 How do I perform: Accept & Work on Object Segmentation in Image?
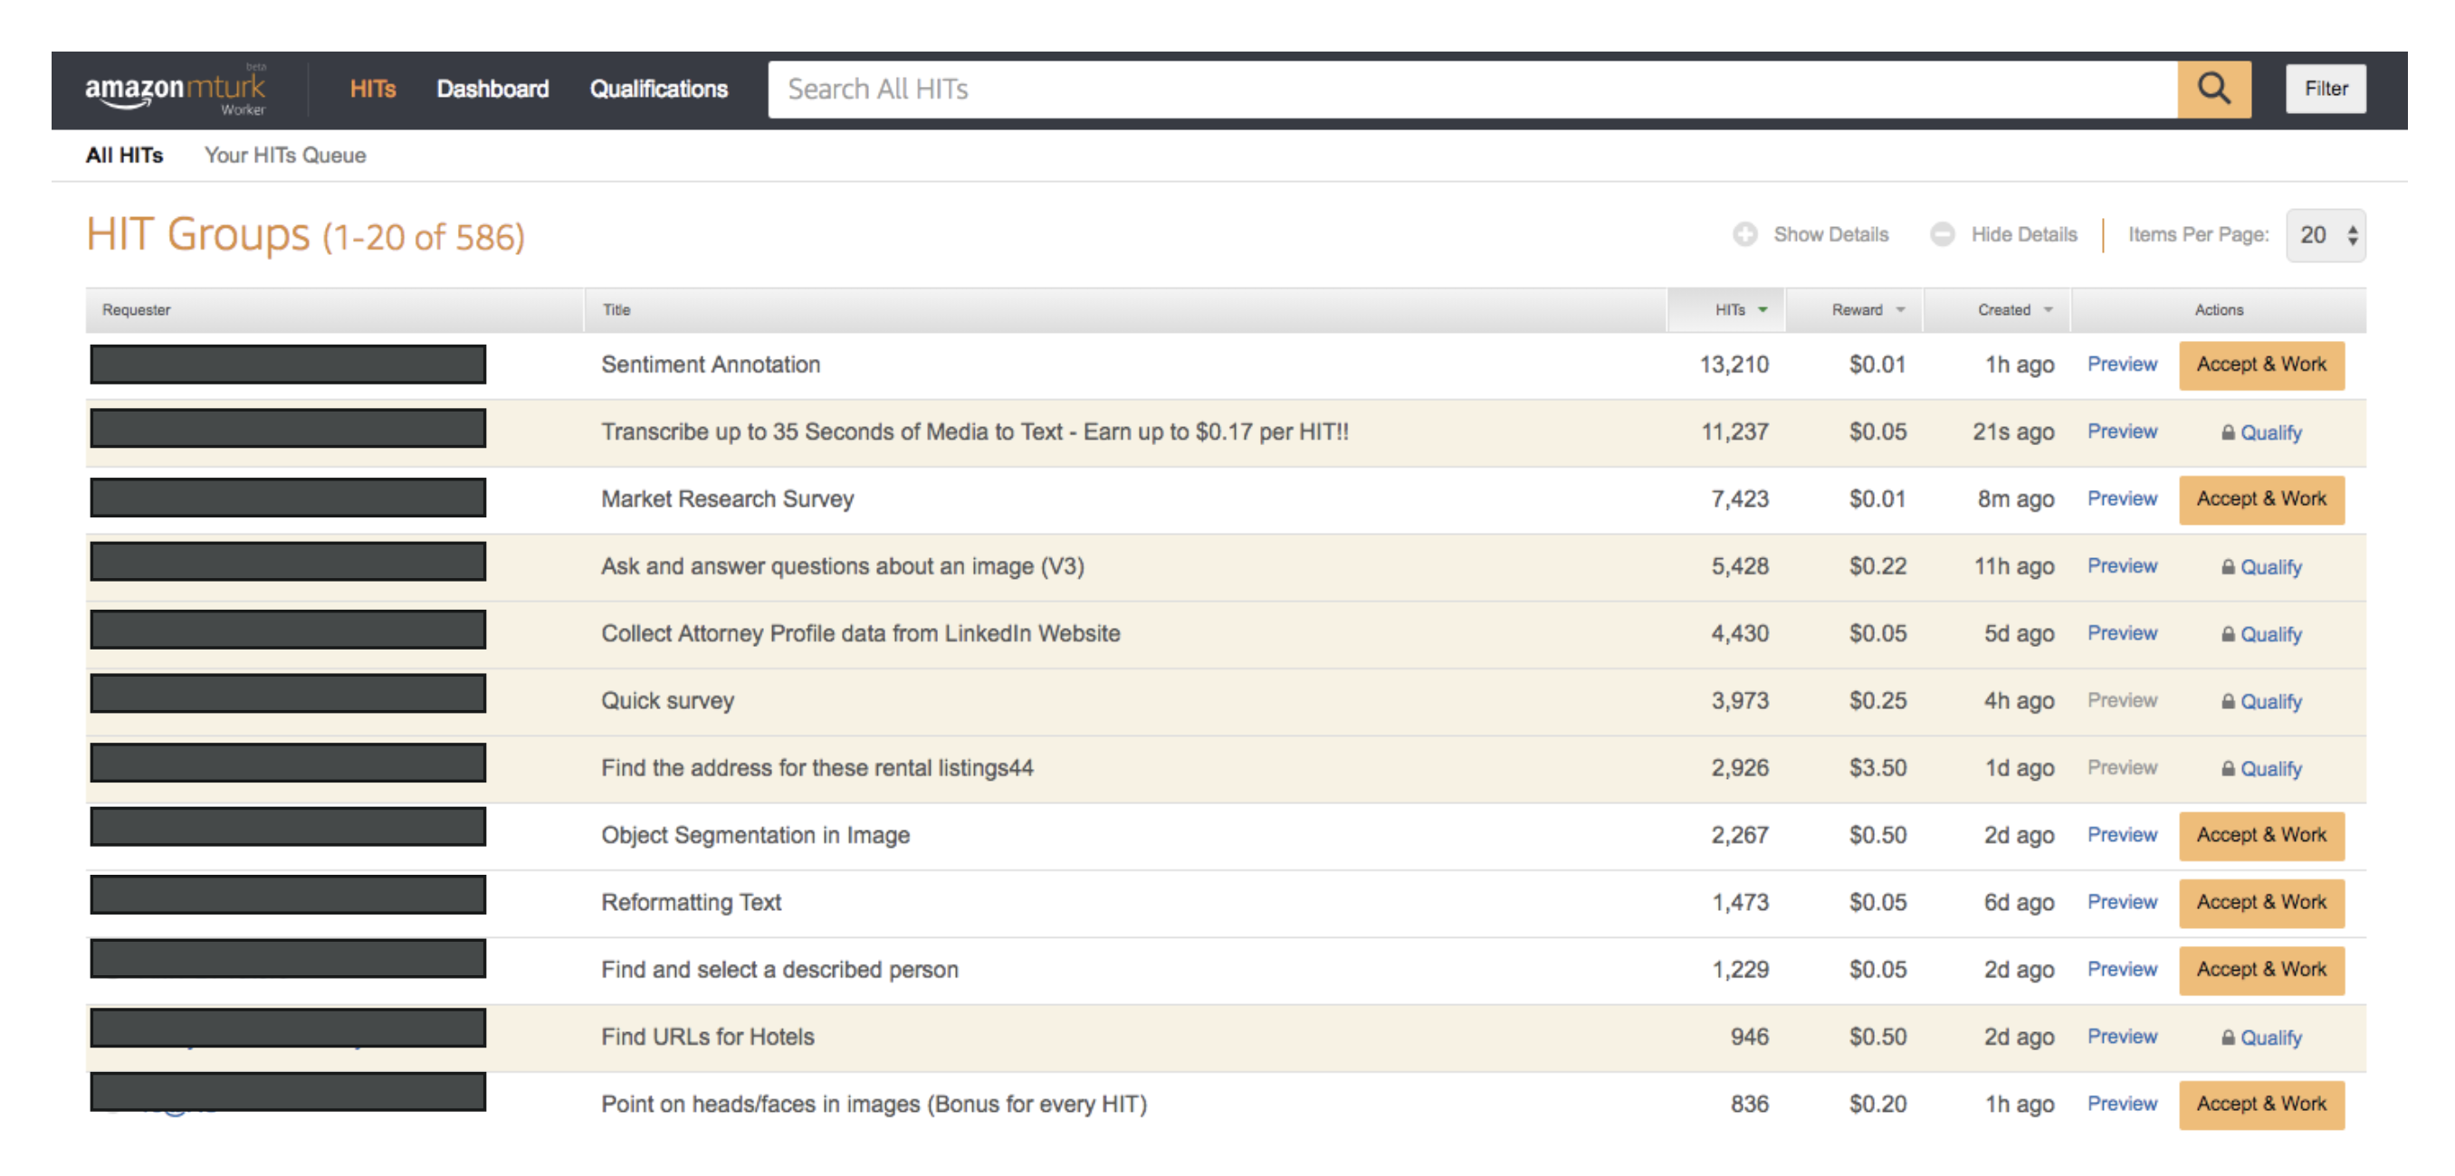(2259, 835)
